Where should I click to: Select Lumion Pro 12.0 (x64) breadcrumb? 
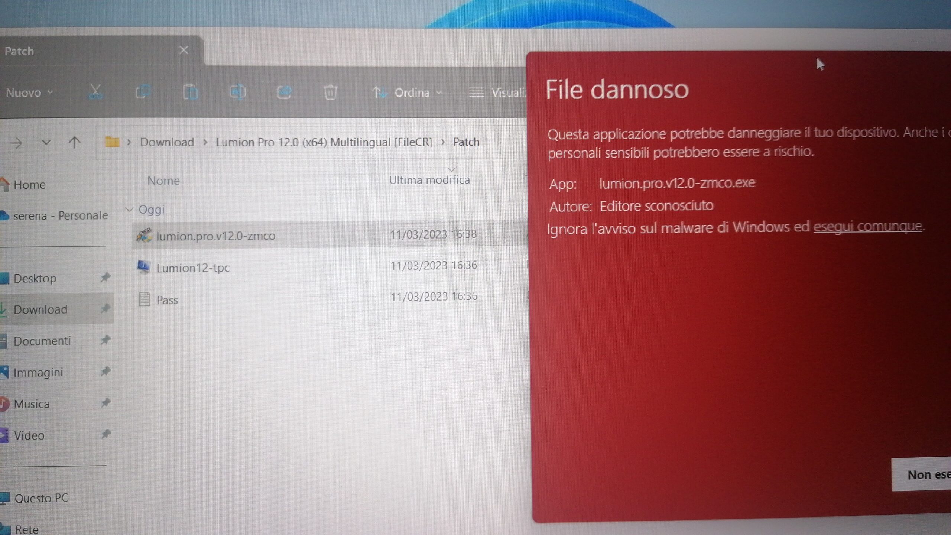tap(324, 142)
